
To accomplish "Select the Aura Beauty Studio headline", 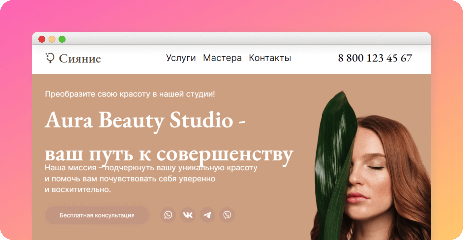I will tap(145, 120).
